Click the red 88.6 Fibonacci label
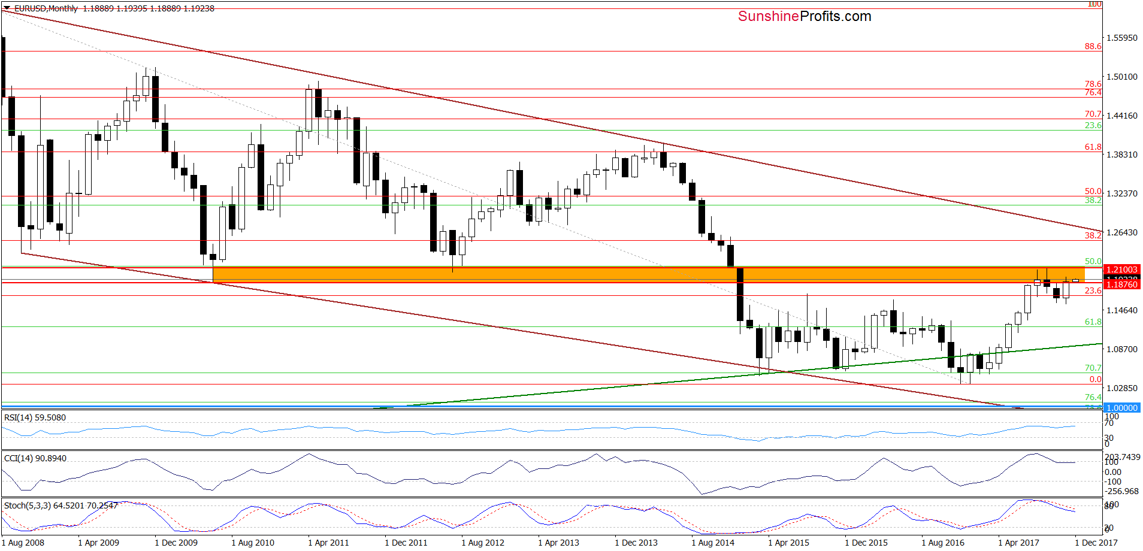The width and height of the screenshot is (1143, 551). [x=1093, y=46]
